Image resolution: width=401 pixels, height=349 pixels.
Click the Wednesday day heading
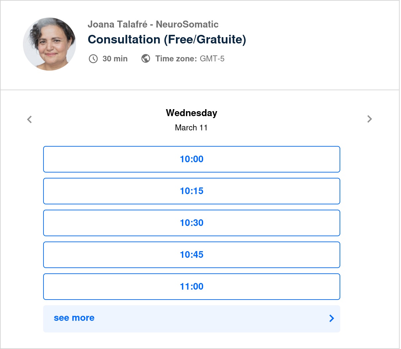[x=192, y=113]
